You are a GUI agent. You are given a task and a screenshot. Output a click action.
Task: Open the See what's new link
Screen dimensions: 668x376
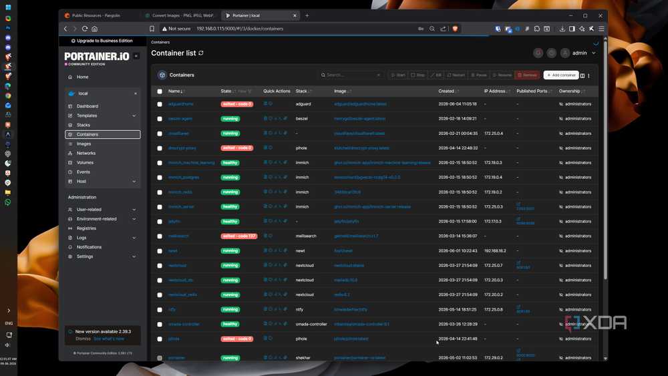(109, 339)
